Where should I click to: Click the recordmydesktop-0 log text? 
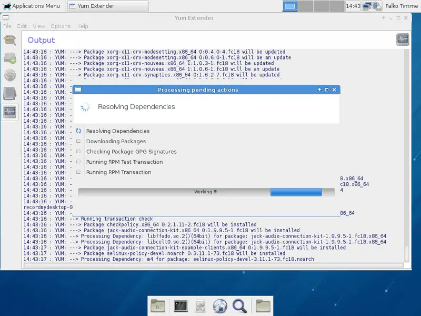(x=48, y=207)
